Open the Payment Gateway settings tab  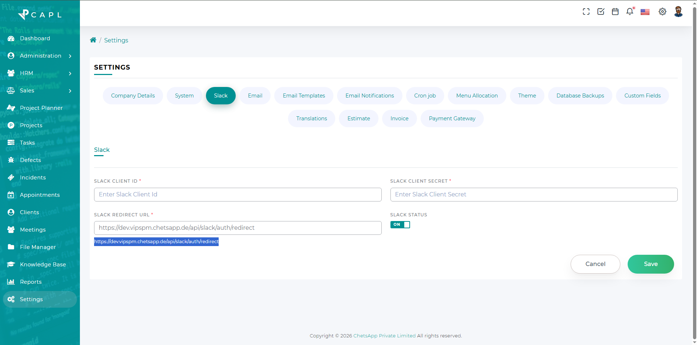coord(452,119)
